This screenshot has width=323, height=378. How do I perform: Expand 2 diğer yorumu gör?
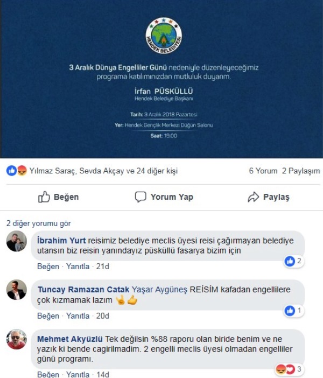[39, 223]
